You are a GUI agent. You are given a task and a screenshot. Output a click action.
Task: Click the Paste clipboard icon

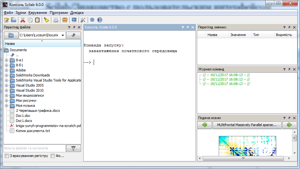click(x=37, y=20)
